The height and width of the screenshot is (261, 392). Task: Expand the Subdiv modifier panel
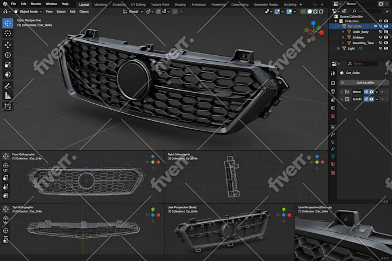[x=342, y=99]
